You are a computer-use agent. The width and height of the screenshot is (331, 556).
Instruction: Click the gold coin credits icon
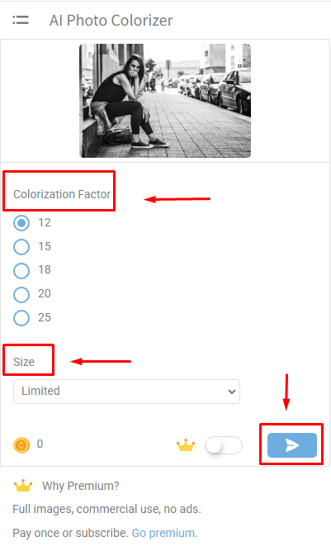[x=21, y=444]
